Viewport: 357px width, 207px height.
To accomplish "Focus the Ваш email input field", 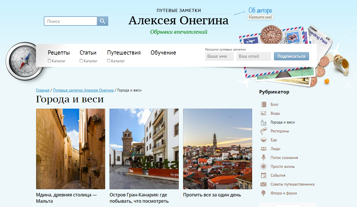I will [254, 56].
